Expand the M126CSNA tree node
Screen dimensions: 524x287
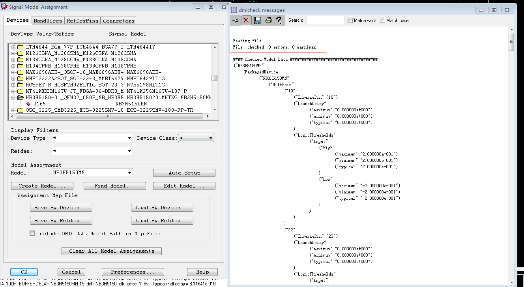point(13,53)
